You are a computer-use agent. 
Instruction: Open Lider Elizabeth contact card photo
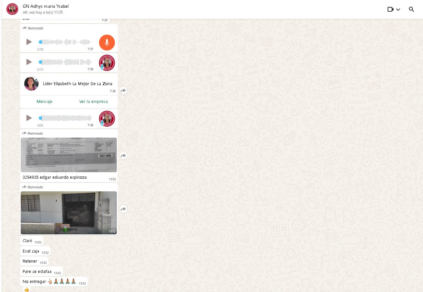pos(31,84)
